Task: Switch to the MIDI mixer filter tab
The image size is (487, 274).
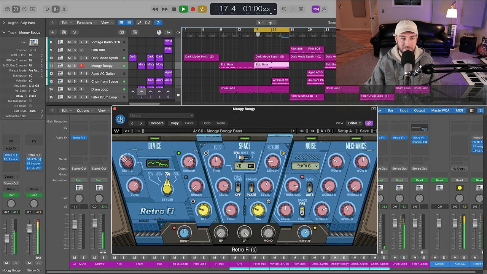Action: coord(459,111)
